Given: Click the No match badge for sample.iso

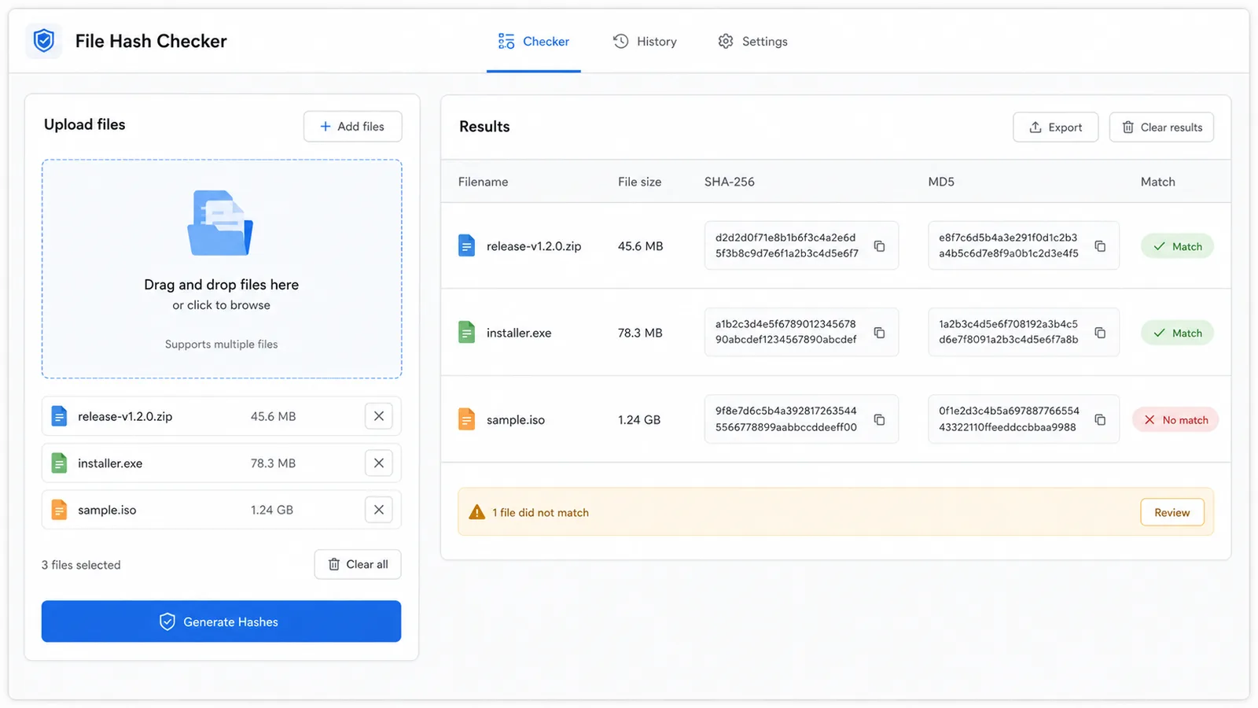Looking at the screenshot, I should [x=1175, y=420].
